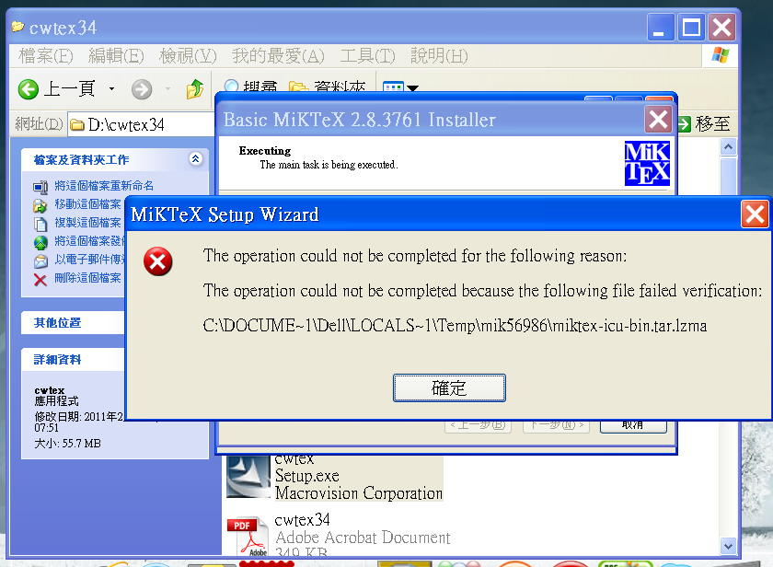Click the 複製這個檔案 copy file icon
773x567 pixels.
(x=40, y=224)
